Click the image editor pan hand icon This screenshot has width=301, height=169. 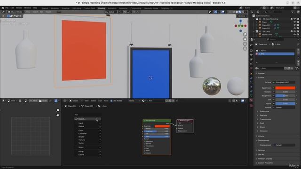coord(57,115)
